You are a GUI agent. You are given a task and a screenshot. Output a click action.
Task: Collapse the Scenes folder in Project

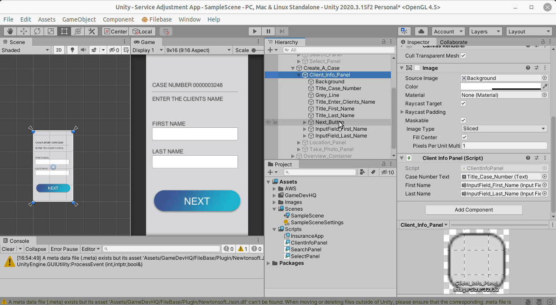274,209
